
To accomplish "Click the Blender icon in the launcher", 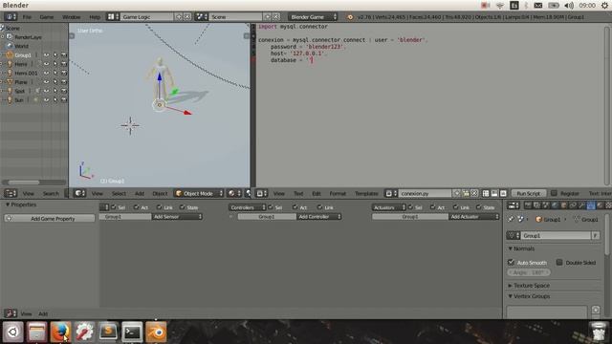I will (156, 332).
